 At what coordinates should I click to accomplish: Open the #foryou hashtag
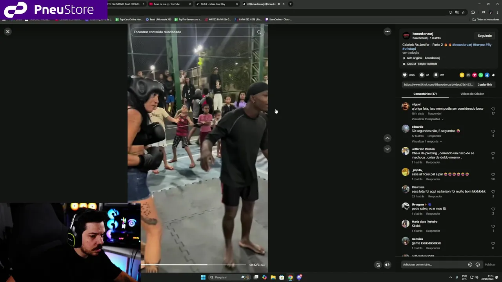478,45
